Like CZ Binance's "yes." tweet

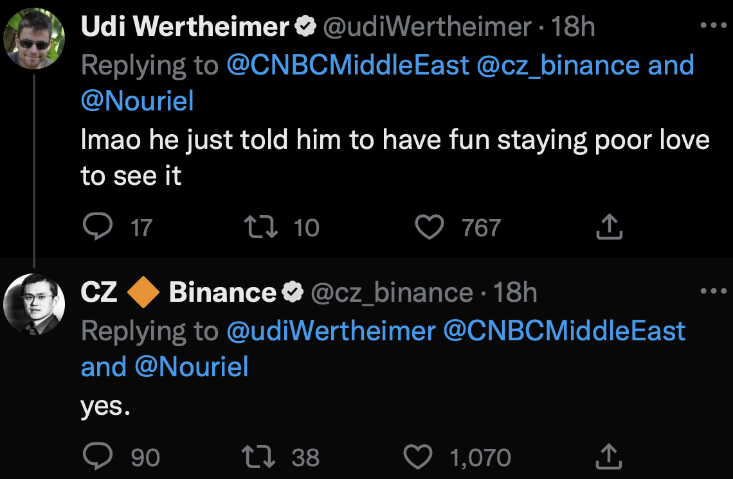[418, 457]
